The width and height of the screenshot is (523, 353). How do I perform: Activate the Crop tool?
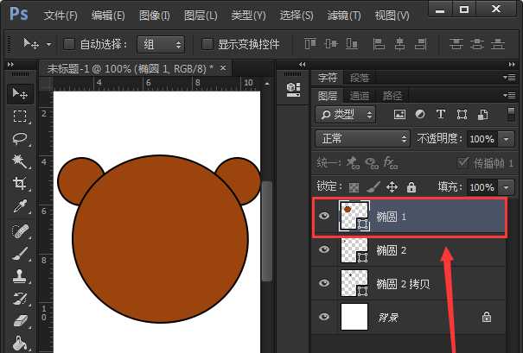click(x=19, y=184)
